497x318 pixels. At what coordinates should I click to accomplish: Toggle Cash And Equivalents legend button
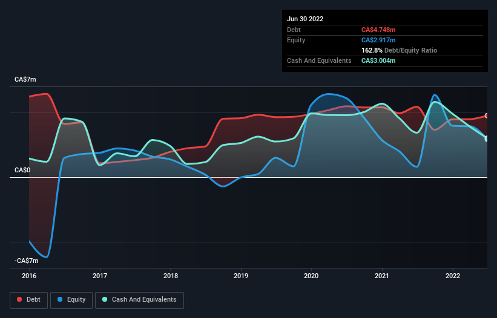tap(139, 300)
